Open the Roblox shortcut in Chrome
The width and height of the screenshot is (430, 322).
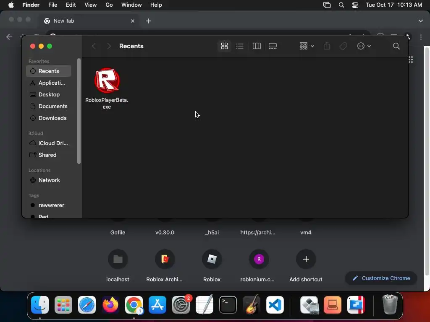(212, 265)
